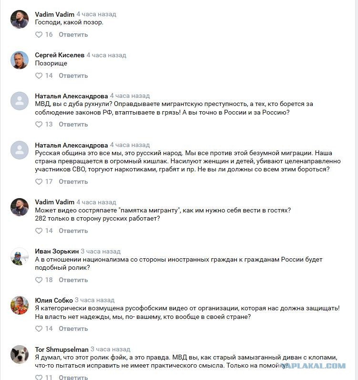Open Сергей Киселев's avatar picture
Screen dimensions: 358x380
[x=20, y=60]
